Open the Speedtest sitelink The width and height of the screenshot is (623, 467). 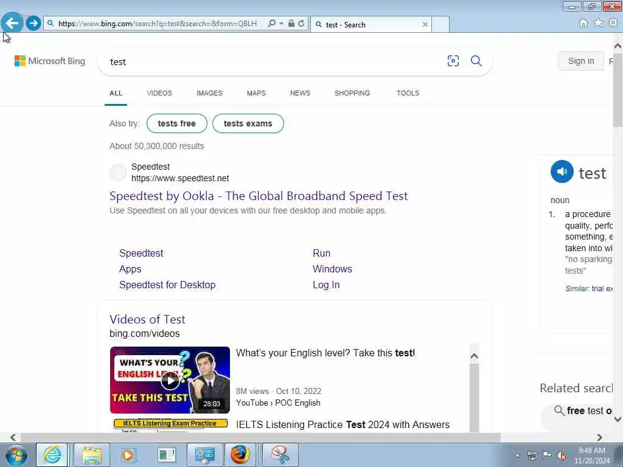coord(141,253)
